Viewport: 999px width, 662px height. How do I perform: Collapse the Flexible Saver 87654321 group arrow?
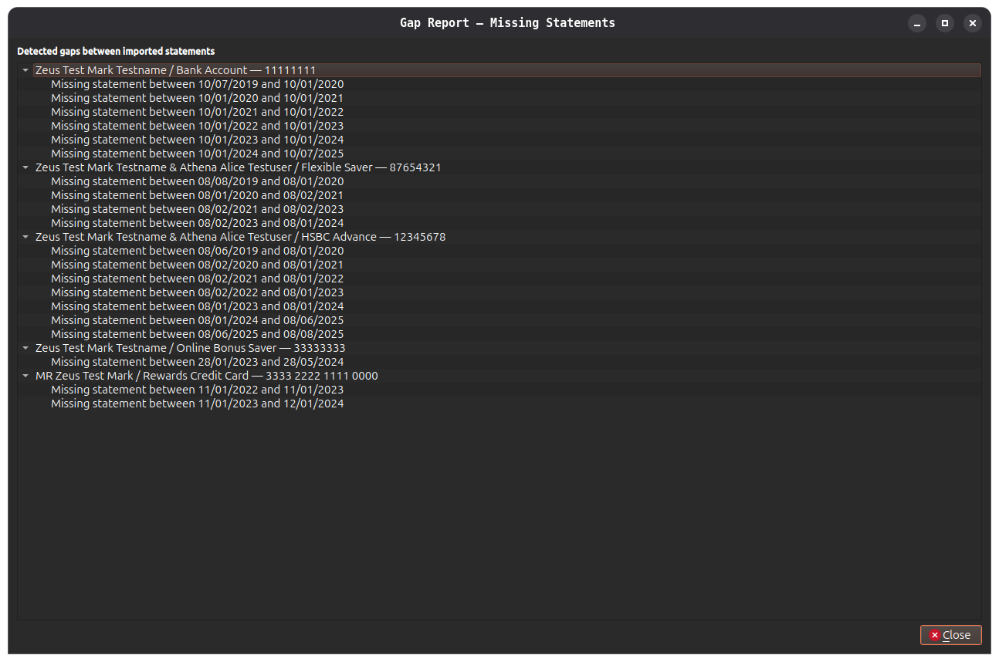[x=25, y=167]
